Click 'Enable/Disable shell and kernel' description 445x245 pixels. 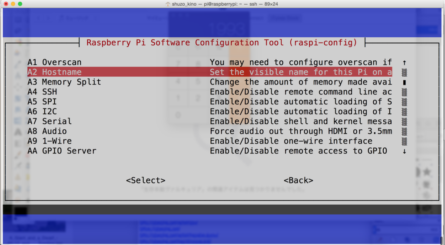(x=301, y=121)
